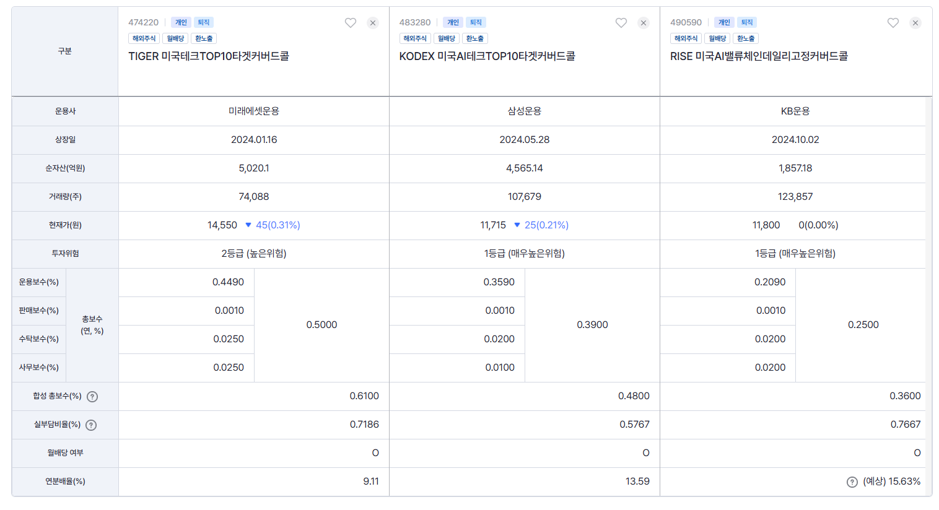The image size is (939, 510).
Task: Select total fee value 0.5000
Action: [x=321, y=325]
